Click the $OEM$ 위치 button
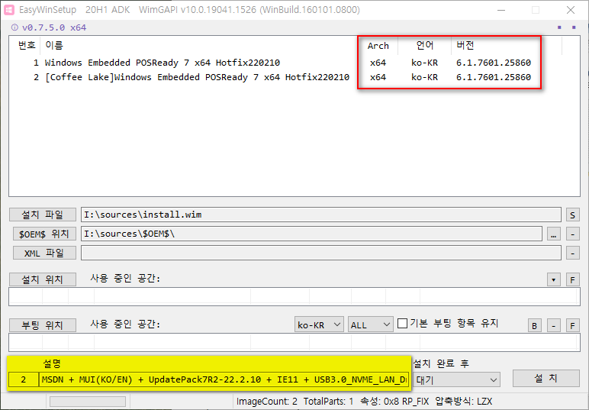The height and width of the screenshot is (410, 589). (44, 234)
